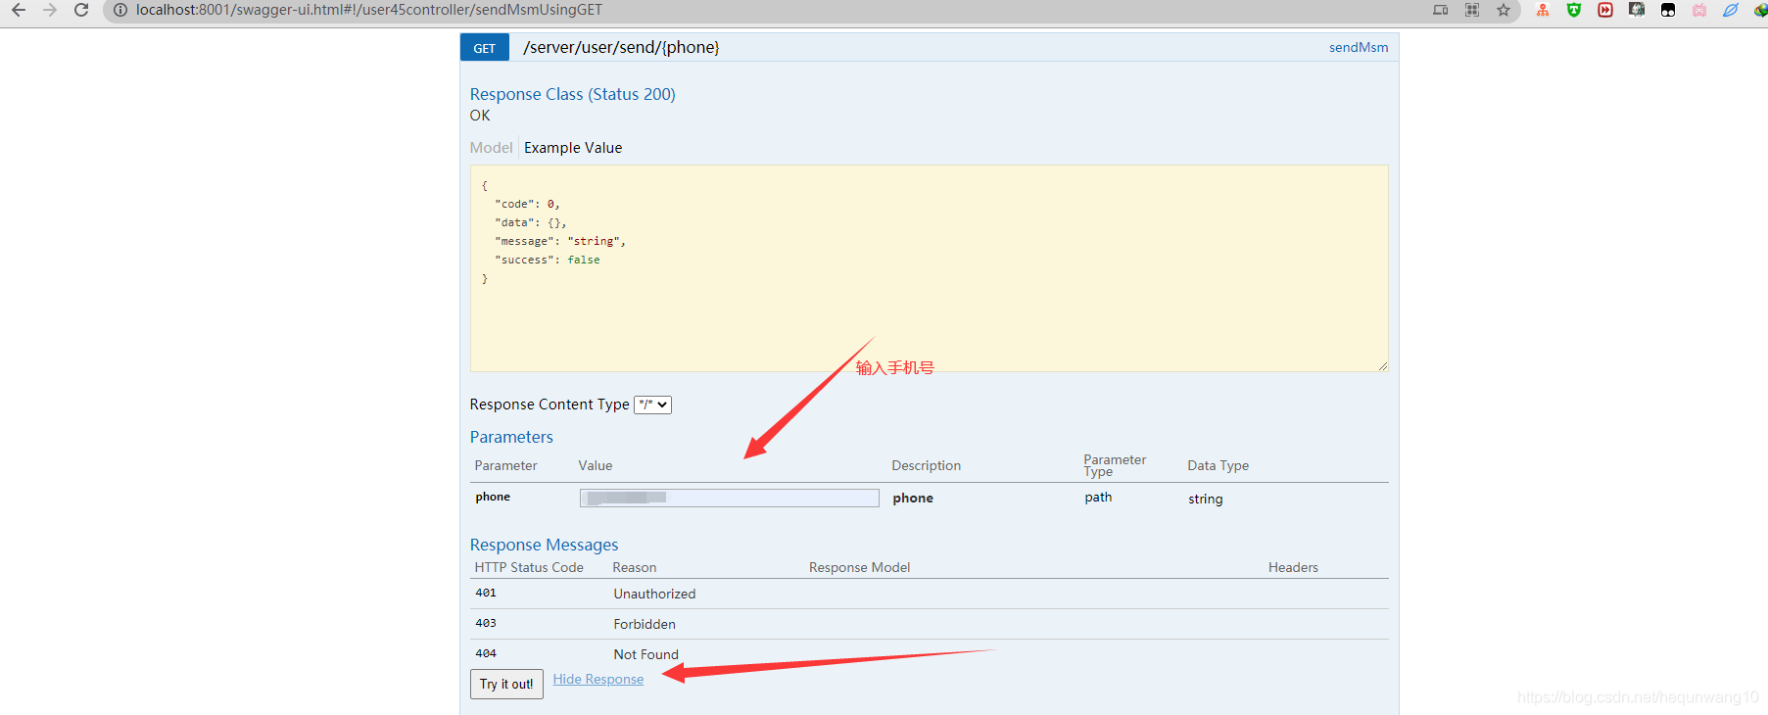
Task: Click the address bar URL
Action: [x=369, y=10]
